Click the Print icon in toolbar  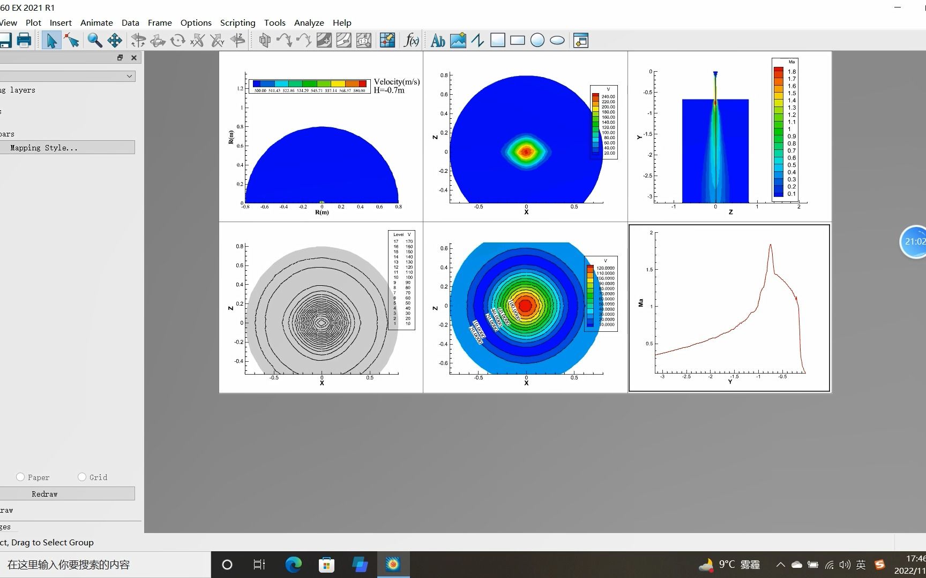(24, 41)
